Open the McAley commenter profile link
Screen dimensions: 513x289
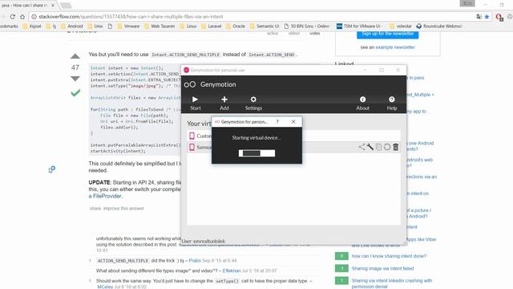click(x=105, y=287)
